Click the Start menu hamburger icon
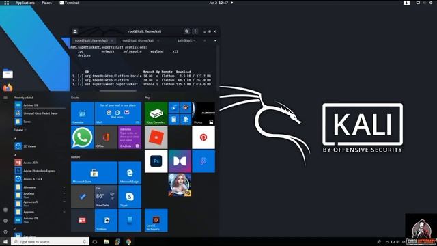 pyautogui.click(x=5, y=98)
